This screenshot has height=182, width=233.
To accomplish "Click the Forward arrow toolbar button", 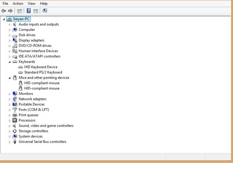I will point(10,11).
